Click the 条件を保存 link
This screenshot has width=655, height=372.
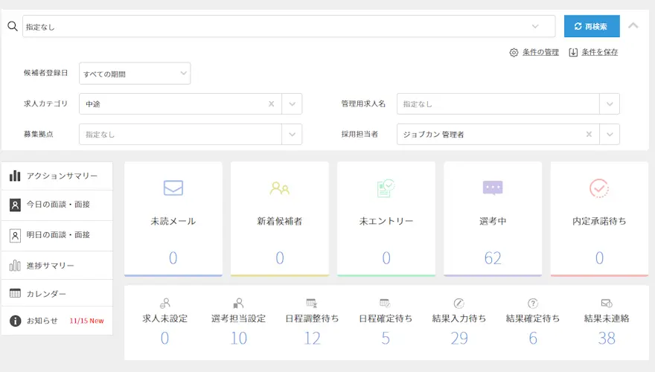tap(593, 52)
